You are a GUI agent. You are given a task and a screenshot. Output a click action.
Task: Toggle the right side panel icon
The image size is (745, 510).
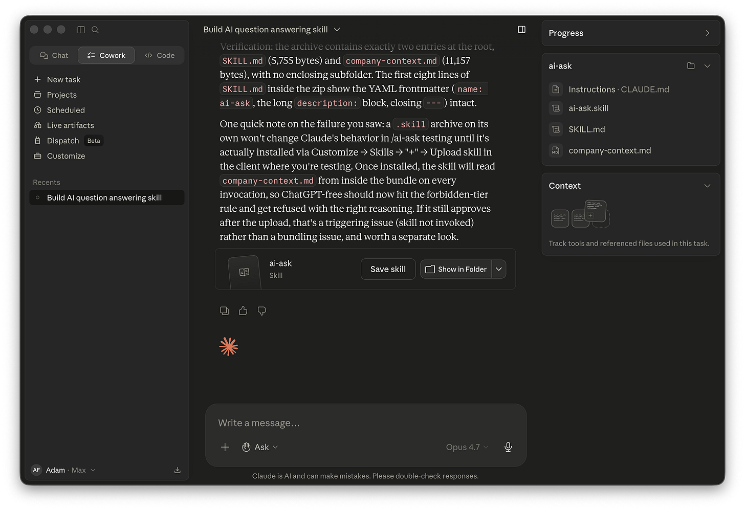click(521, 30)
